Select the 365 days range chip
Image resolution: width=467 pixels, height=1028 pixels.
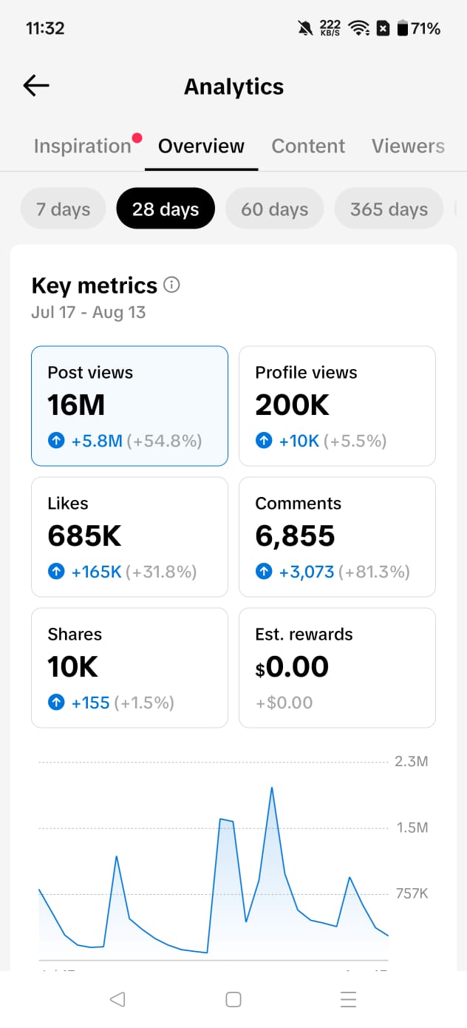click(x=389, y=209)
